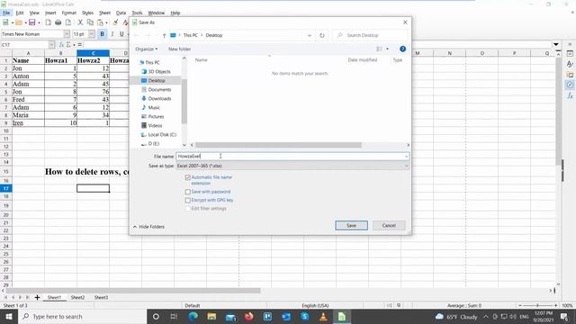This screenshot has height=324, width=576.
Task: Toggle Italic formatting button
Action: [x=112, y=34]
